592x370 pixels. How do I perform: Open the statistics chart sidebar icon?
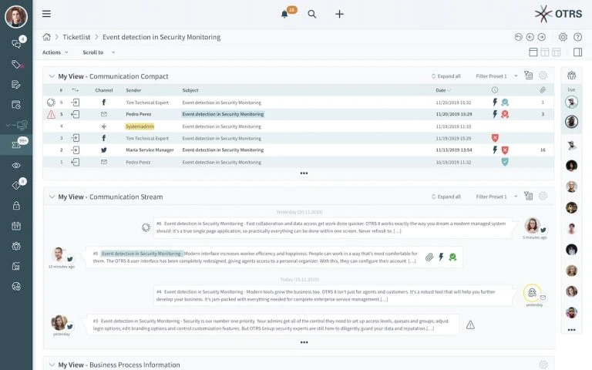click(x=16, y=267)
